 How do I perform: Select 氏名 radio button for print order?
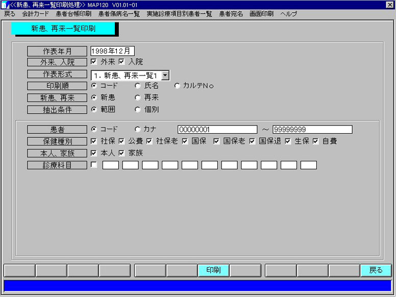(137, 86)
